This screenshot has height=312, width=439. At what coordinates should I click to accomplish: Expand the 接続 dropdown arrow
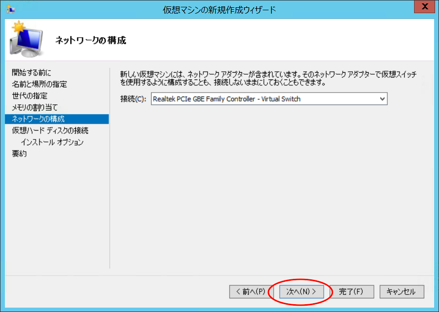(x=382, y=99)
